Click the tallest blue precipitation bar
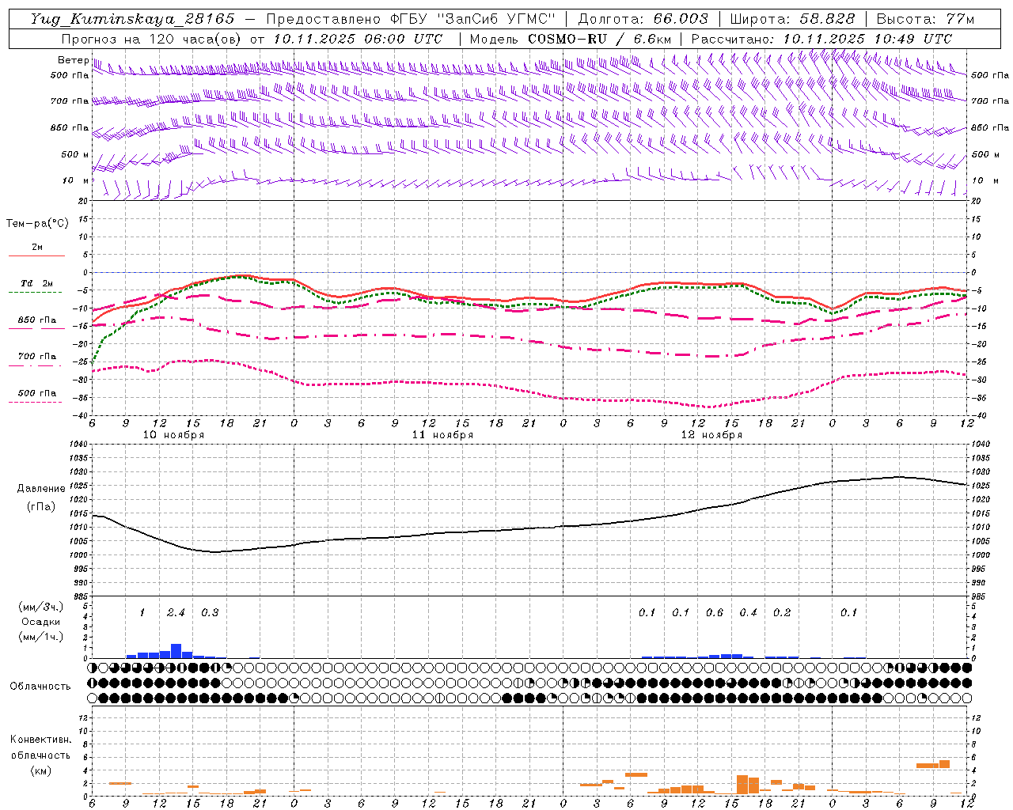Image resolution: width=1013 pixels, height=810 pixels. (176, 651)
